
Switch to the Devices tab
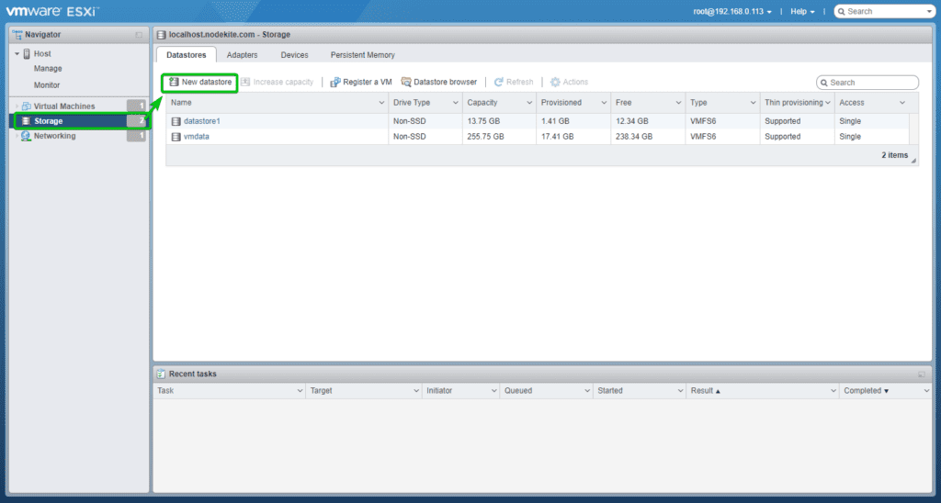[294, 54]
